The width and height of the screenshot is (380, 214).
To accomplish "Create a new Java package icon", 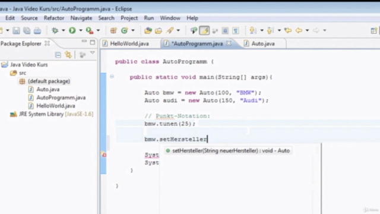I will pos(113,30).
